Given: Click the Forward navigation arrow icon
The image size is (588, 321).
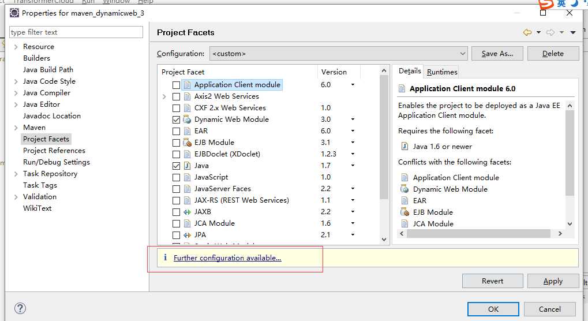Looking at the screenshot, I should point(550,32).
